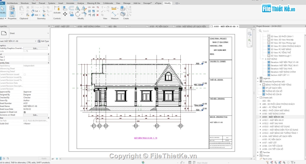Viewport: 306px width, 164px height.
Task: Collapse the Schedules/Quantities (all) node
Action: [258, 82]
